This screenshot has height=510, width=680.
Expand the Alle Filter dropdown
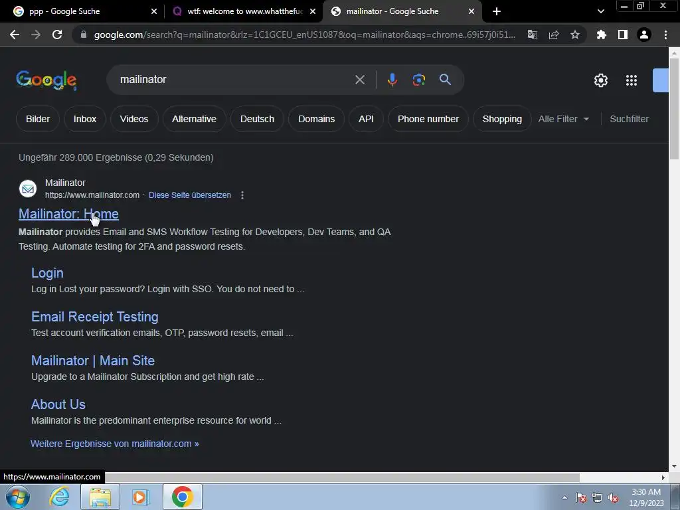pos(564,119)
